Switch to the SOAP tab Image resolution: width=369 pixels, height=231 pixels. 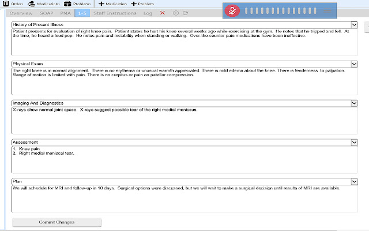46,13
